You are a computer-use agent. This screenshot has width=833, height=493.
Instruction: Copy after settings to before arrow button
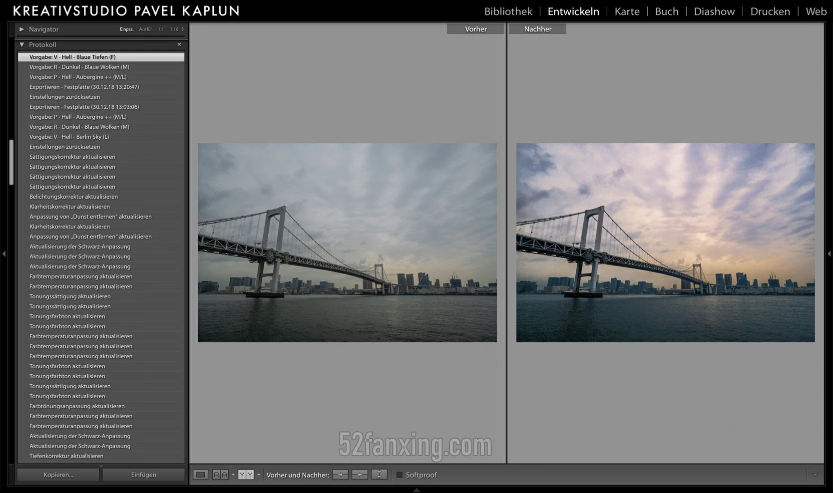coord(360,475)
